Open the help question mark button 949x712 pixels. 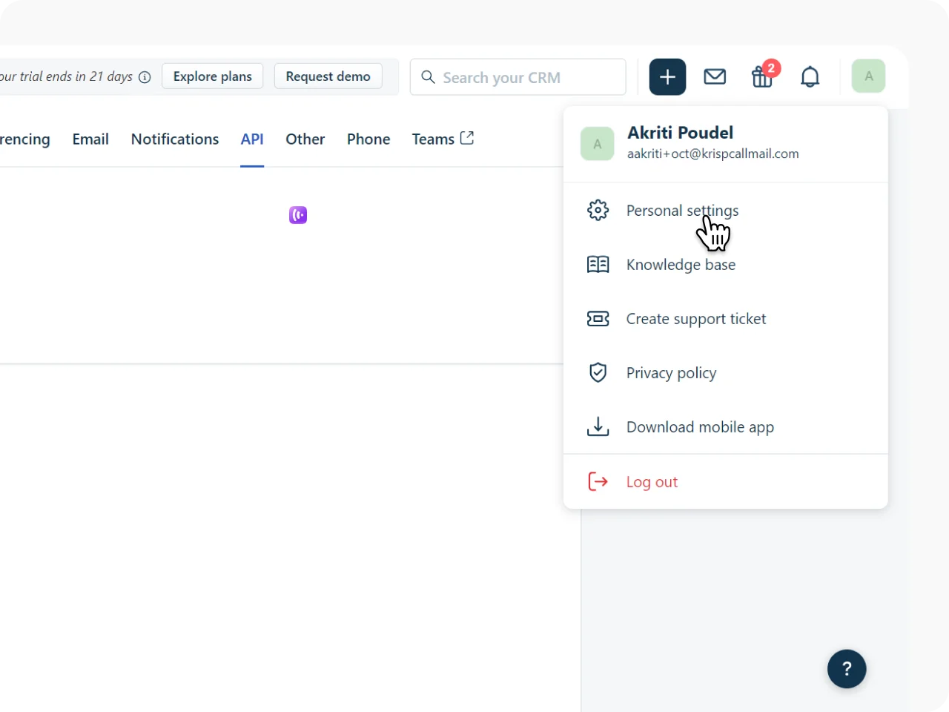point(847,669)
